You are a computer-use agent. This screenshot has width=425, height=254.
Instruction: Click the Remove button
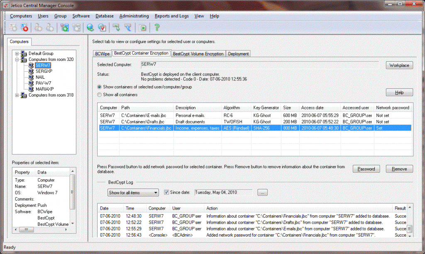399,169
